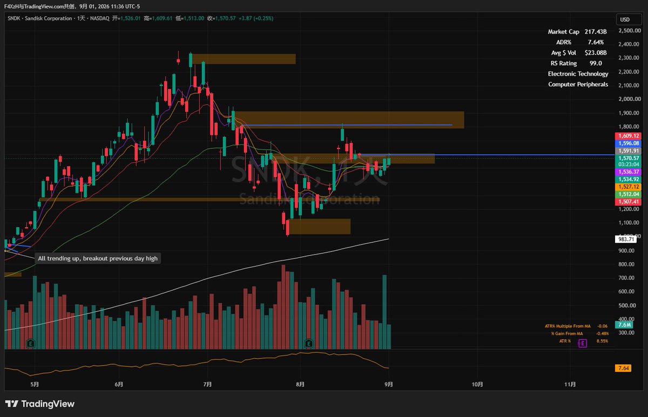Screen dimensions: 648x417
Task: Click the green earnings E marker near August
Action: tap(309, 343)
